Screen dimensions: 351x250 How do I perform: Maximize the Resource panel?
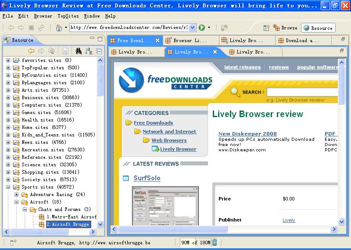point(100,39)
